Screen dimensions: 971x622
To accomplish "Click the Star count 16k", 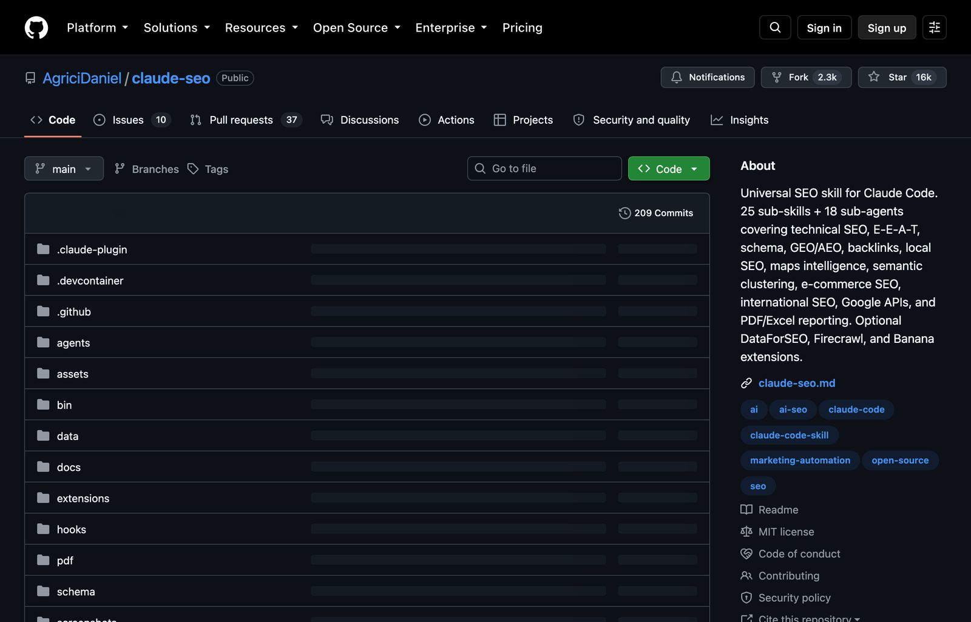I will coord(924,77).
